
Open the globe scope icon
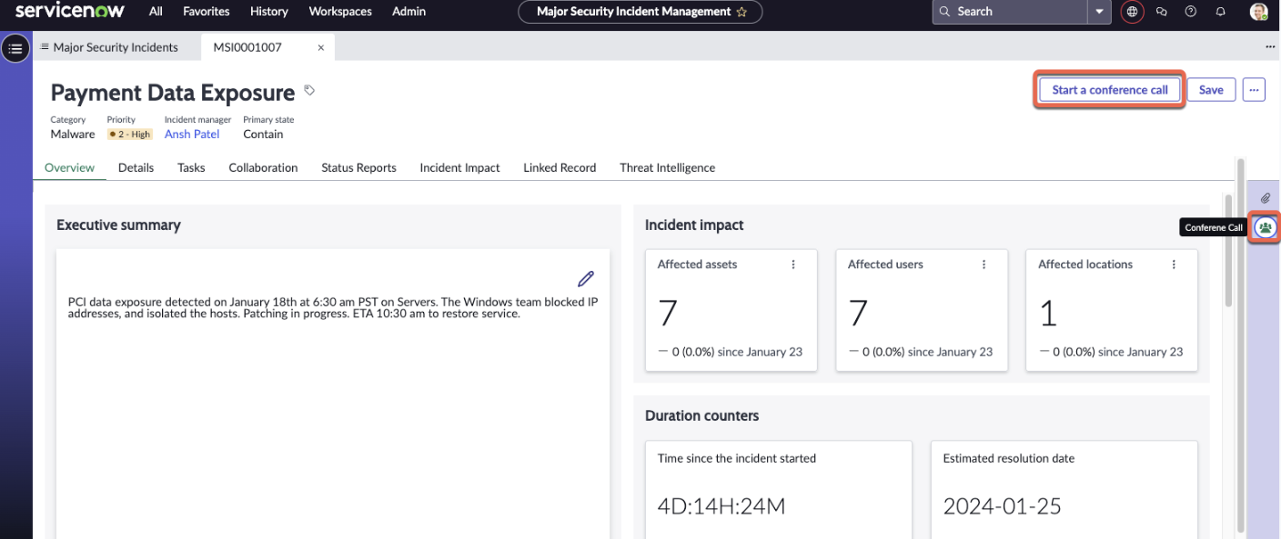coord(1132,12)
